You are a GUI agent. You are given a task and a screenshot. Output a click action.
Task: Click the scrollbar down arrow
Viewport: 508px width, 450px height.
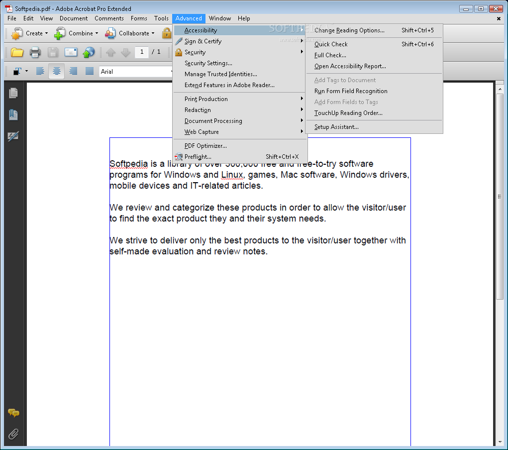[x=500, y=442]
